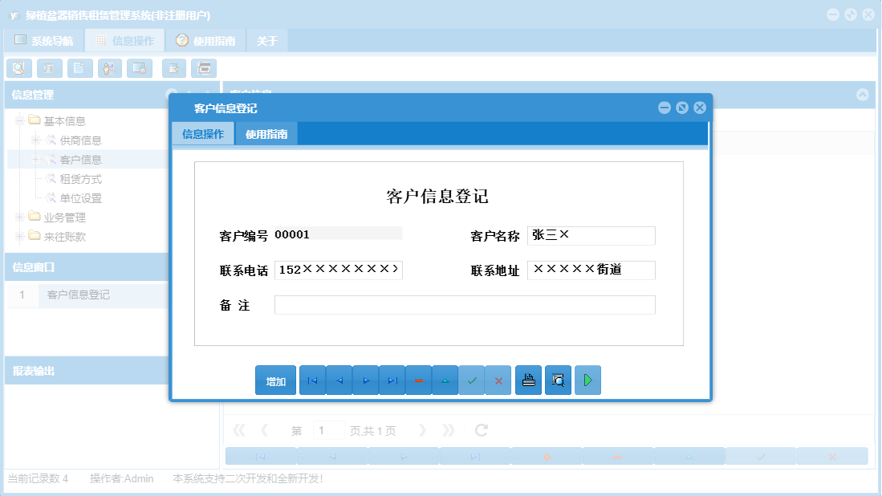Select the magnifier search toolbar icon
Viewport: 882px width, 496px height.
pyautogui.click(x=18, y=68)
